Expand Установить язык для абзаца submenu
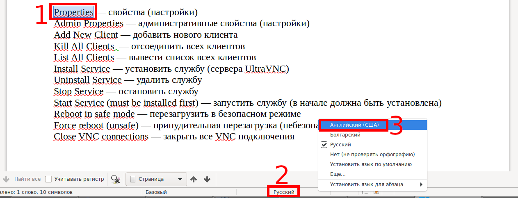The height and width of the screenshot is (198, 518). click(x=373, y=184)
